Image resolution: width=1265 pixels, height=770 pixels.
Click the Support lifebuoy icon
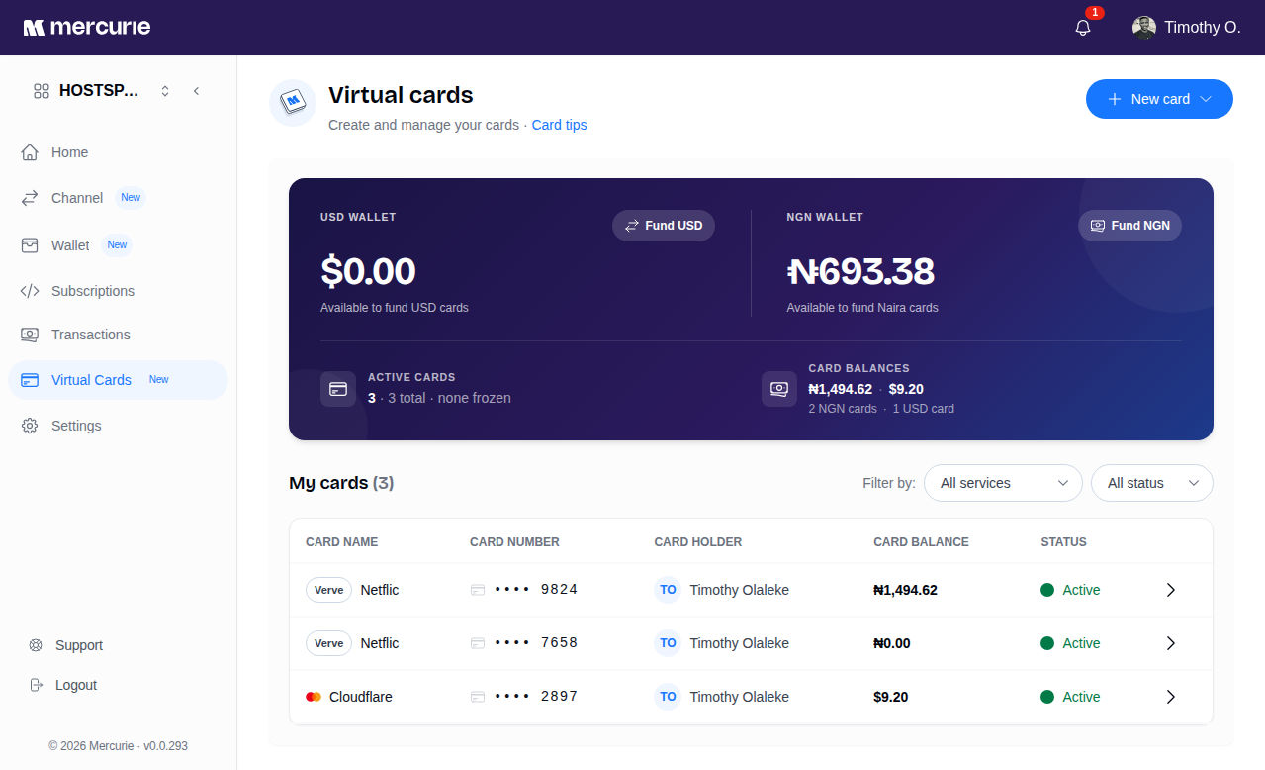pyautogui.click(x=36, y=645)
